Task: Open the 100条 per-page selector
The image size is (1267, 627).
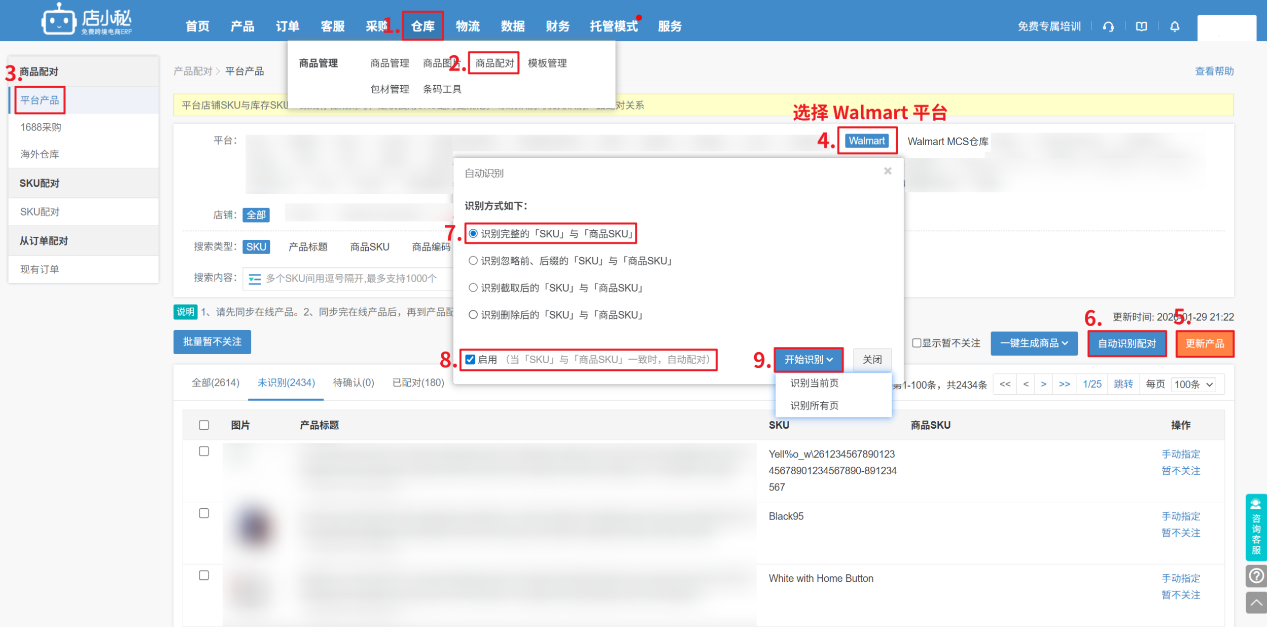Action: [1193, 385]
